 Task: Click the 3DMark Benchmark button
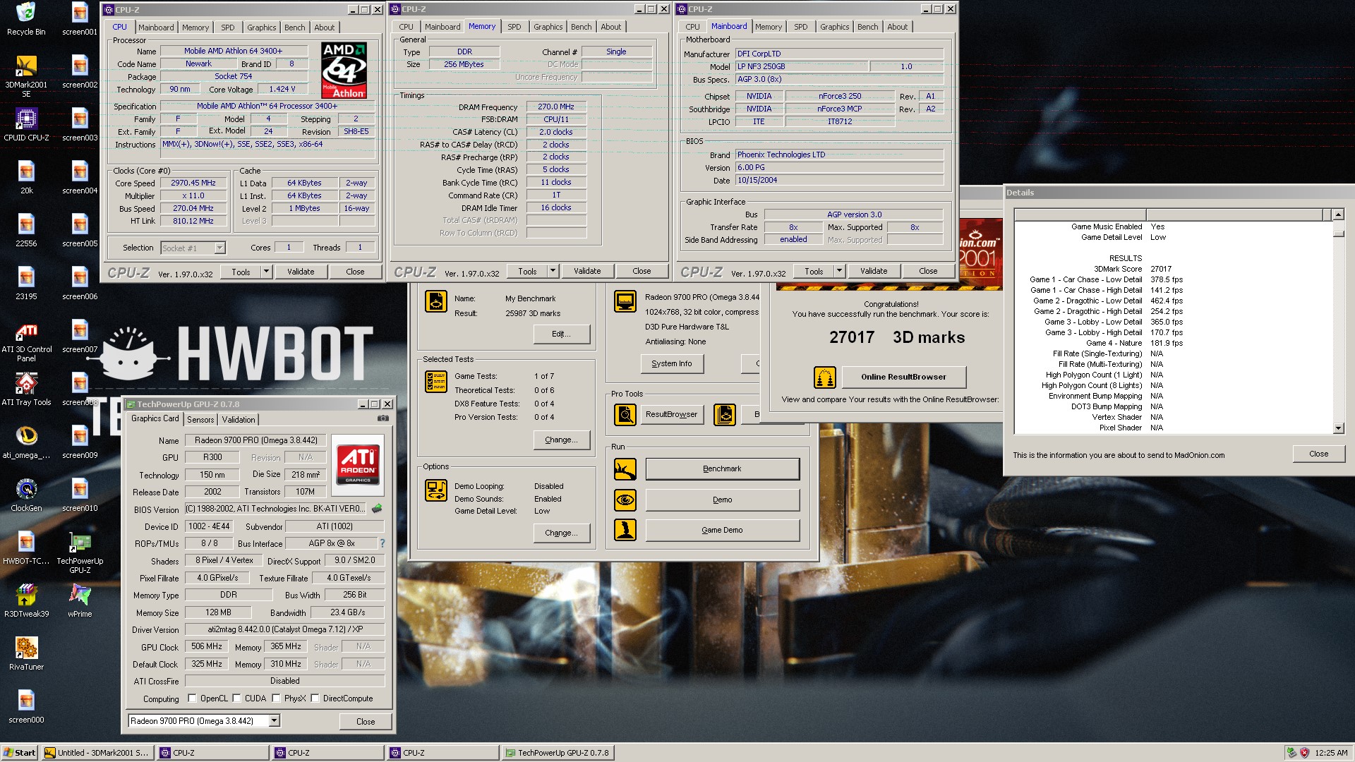[x=722, y=469]
